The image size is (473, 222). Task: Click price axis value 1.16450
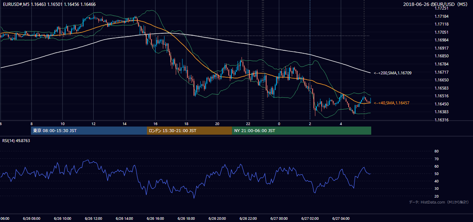(x=442, y=104)
